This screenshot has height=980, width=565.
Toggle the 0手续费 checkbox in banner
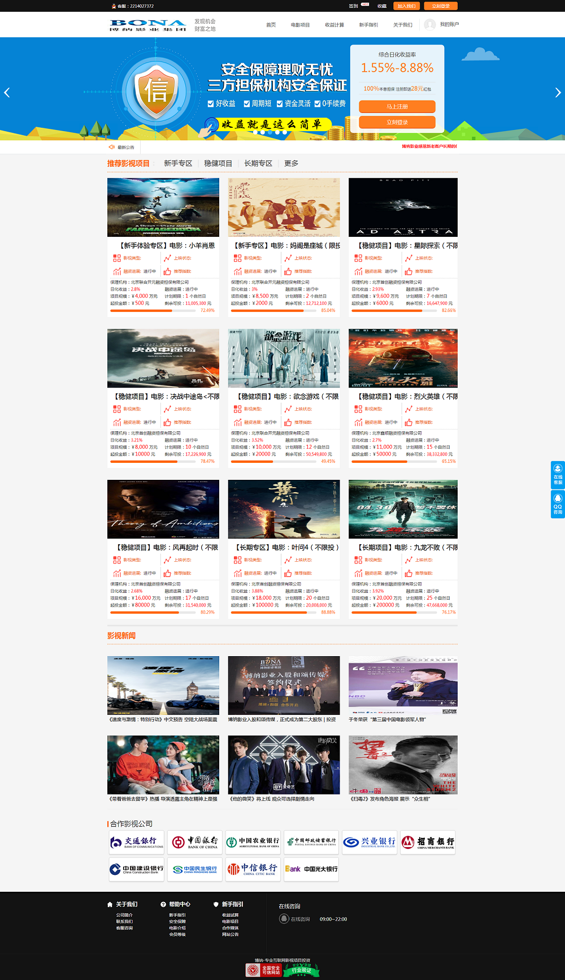click(x=318, y=104)
